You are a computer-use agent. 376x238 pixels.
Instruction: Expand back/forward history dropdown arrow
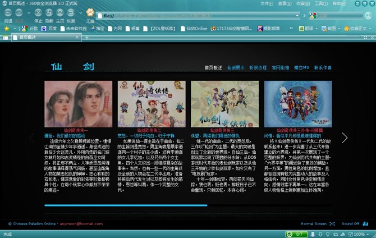point(29,13)
